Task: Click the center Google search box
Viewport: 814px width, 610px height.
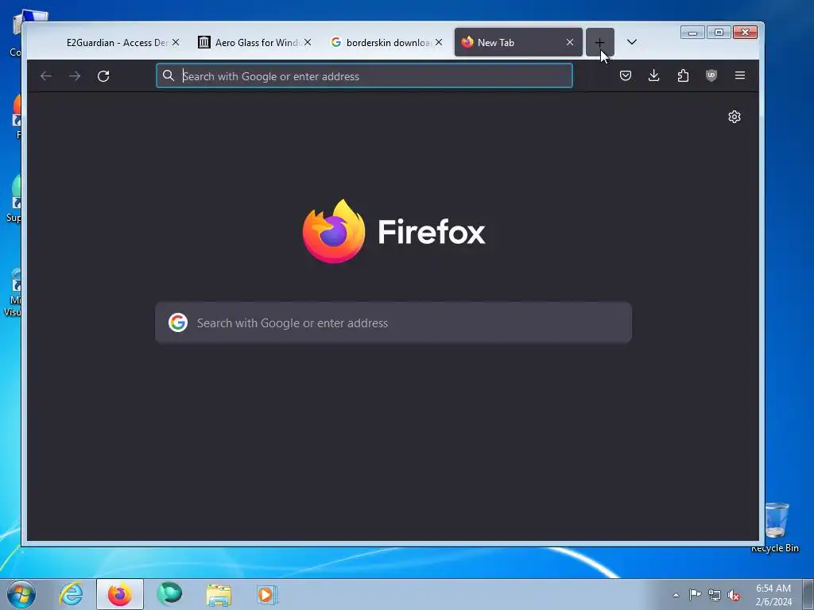Action: pyautogui.click(x=393, y=322)
